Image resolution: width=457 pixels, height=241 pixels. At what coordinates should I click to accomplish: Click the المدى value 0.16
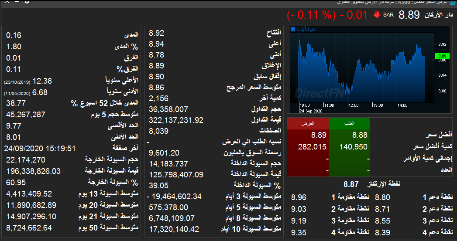[14, 35]
